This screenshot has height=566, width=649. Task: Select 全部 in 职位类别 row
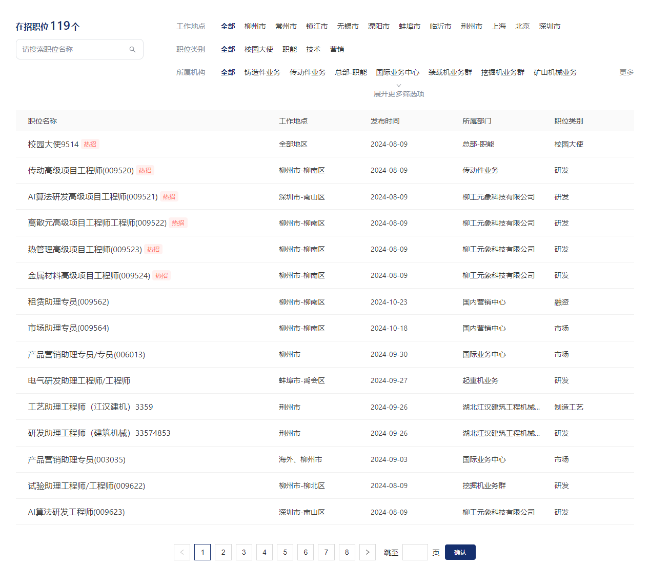(228, 49)
